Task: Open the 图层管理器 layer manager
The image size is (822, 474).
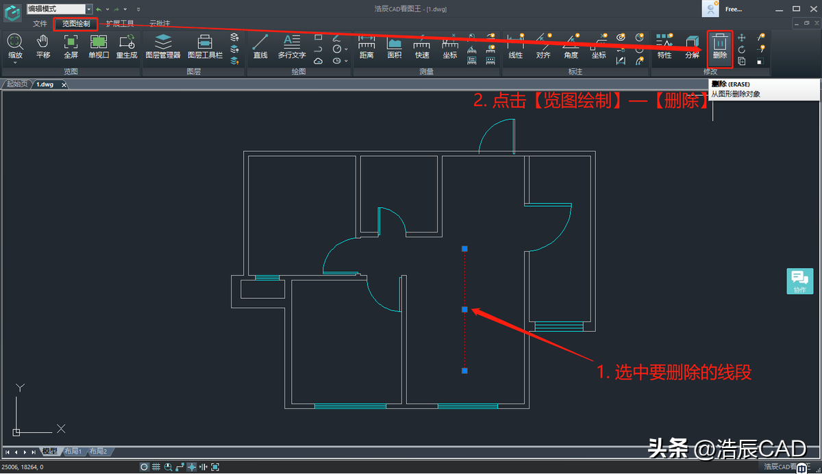Action: click(163, 46)
